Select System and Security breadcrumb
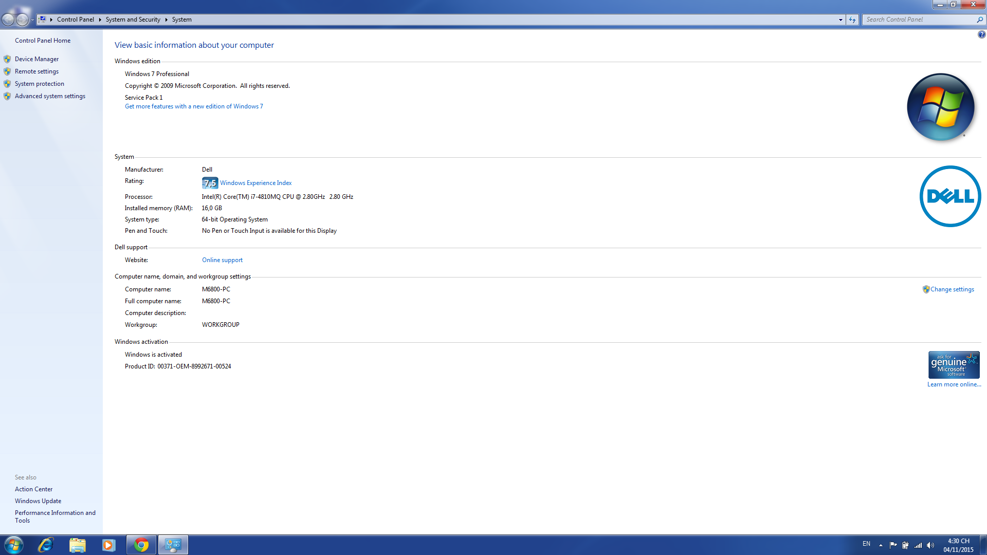Screen dimensions: 987x555 click(x=133, y=20)
